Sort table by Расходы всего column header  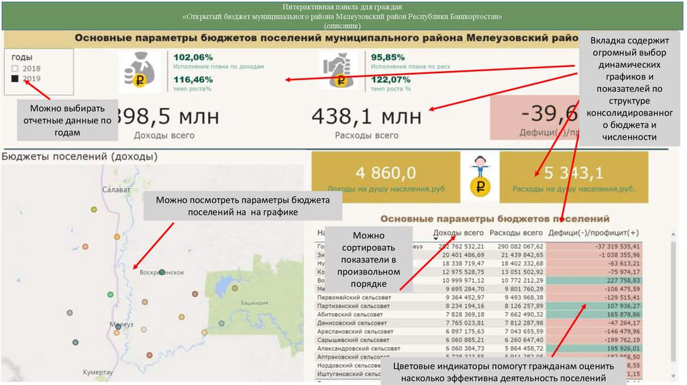516,233
